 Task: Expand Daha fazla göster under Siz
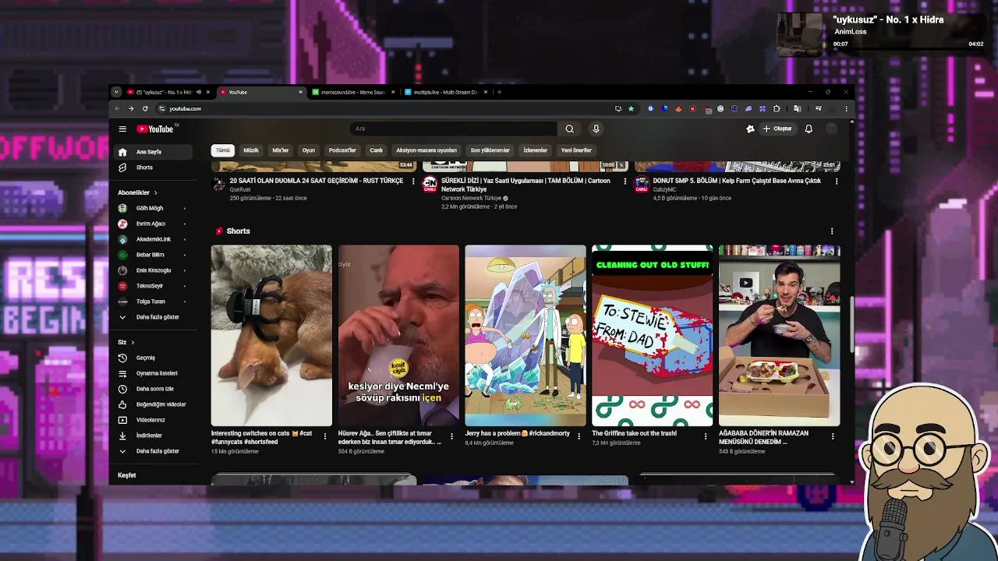[x=154, y=451]
